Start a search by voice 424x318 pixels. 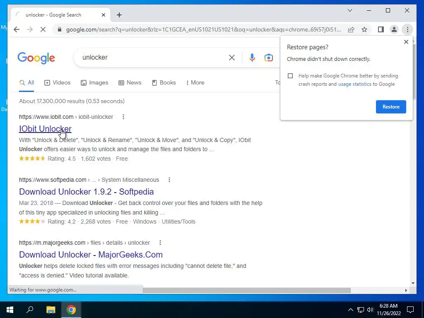click(x=252, y=58)
